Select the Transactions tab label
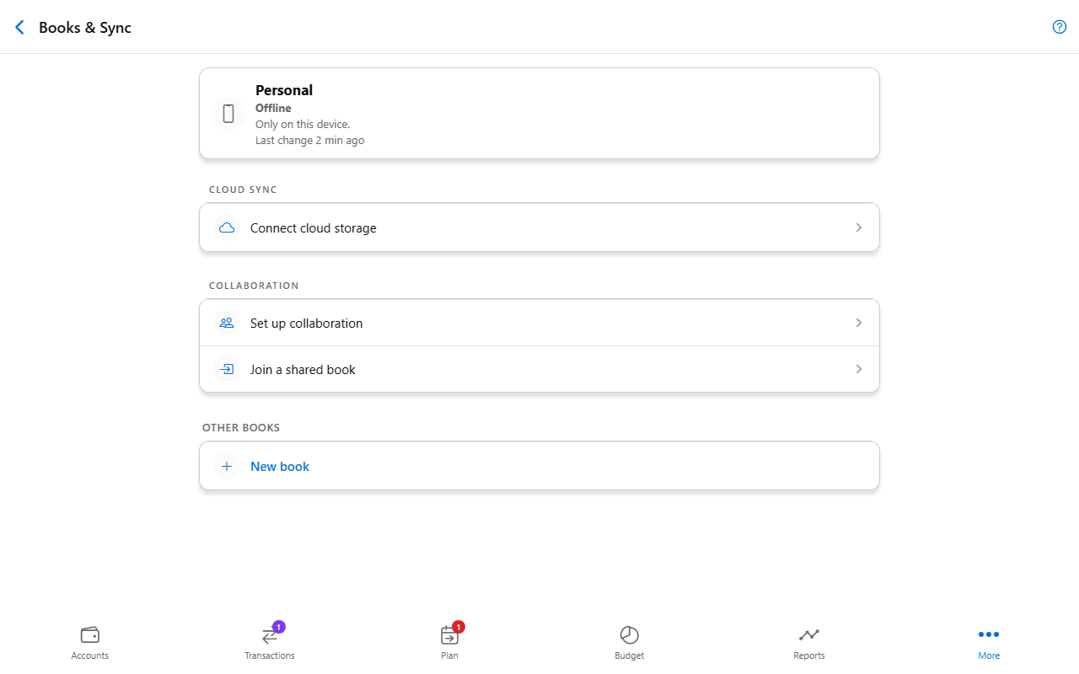1079x674 pixels. pyautogui.click(x=270, y=655)
